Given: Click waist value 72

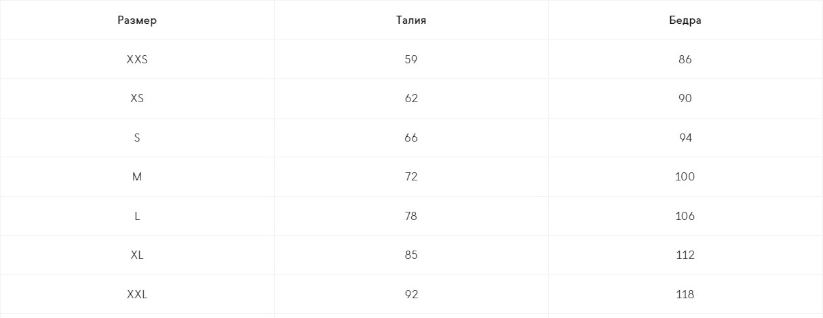Looking at the screenshot, I should point(411,177).
